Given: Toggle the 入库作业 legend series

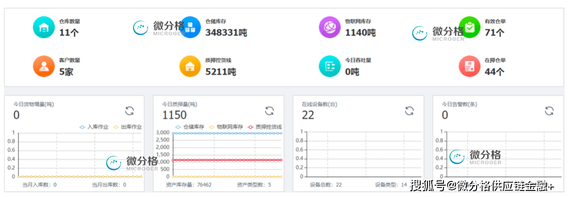Looking at the screenshot, I should point(94,127).
